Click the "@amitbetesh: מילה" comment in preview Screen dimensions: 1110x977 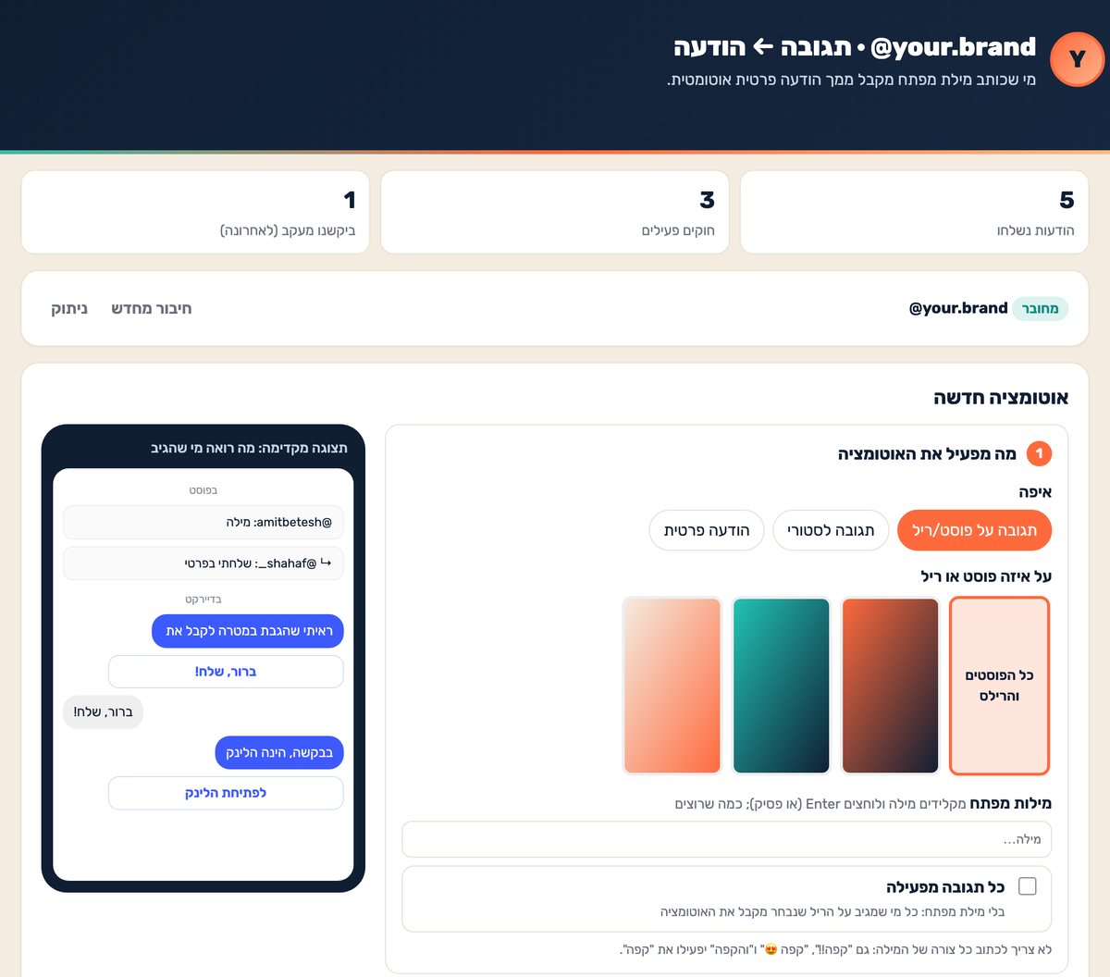point(203,523)
